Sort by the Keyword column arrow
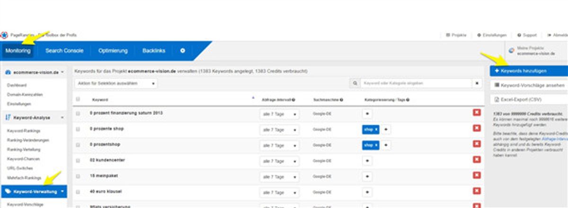Viewport: 568px width, 208px height. tap(253, 97)
